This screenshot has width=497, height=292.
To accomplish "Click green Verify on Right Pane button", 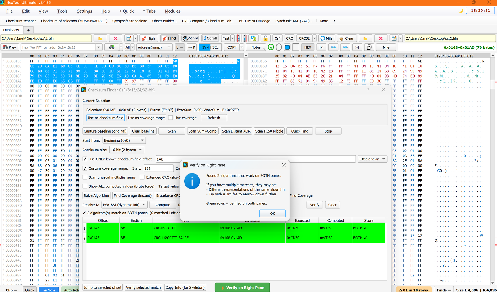I will [242, 288].
